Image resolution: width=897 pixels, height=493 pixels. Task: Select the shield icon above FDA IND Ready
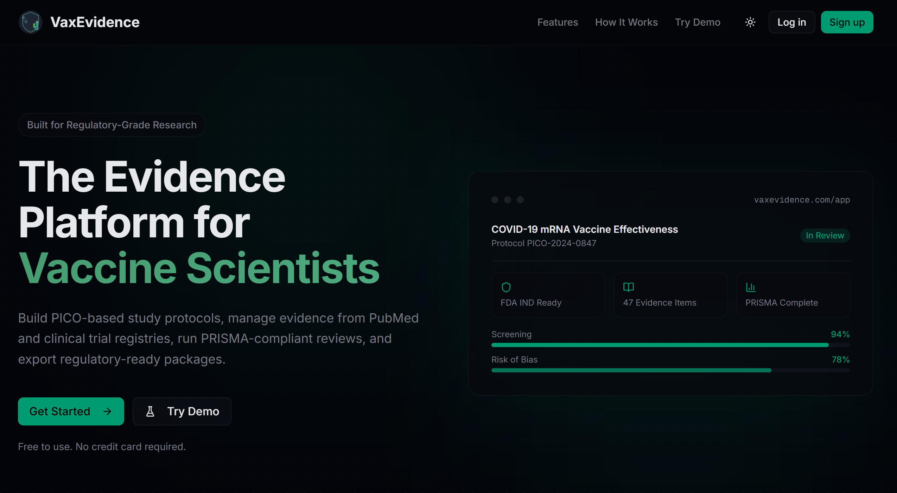click(x=505, y=287)
